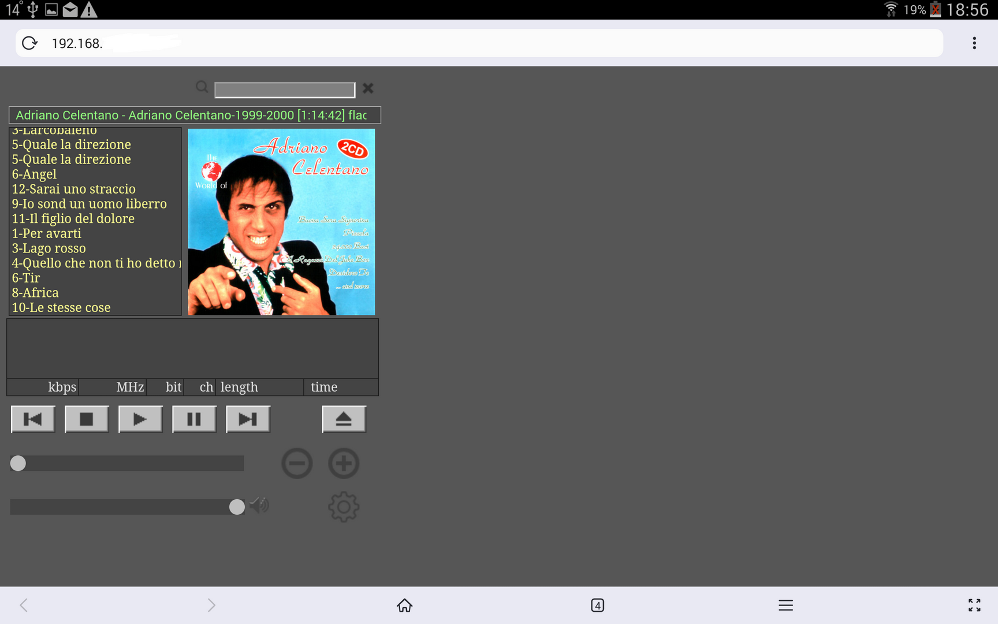
Task: Select track "8-Africa"
Action: pos(35,293)
